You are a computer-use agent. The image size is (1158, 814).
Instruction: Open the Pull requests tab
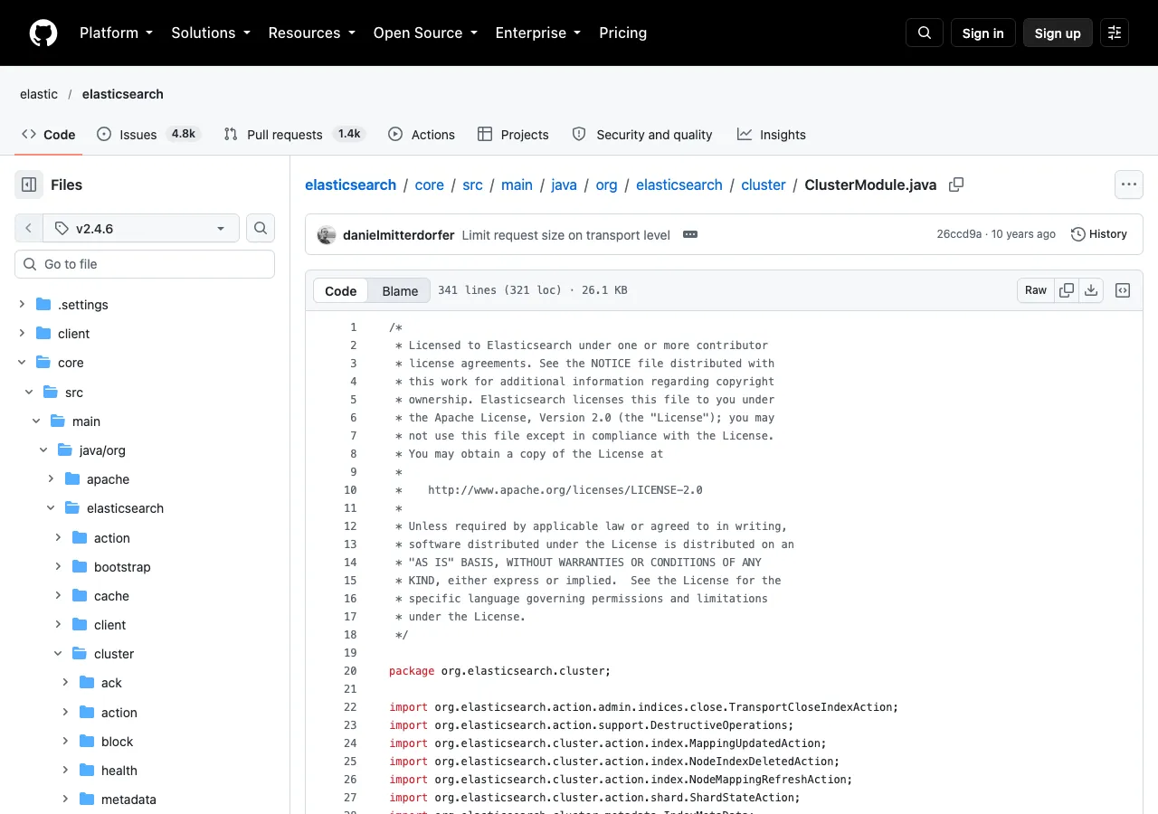click(295, 134)
